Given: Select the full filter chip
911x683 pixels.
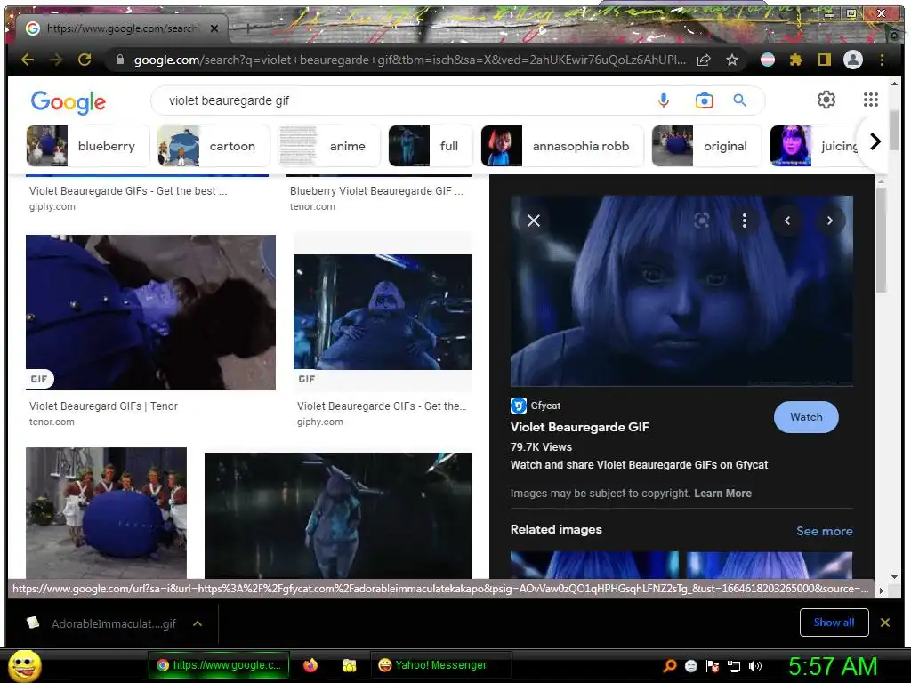Looking at the screenshot, I should tap(431, 146).
